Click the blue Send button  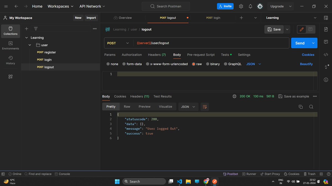300,43
